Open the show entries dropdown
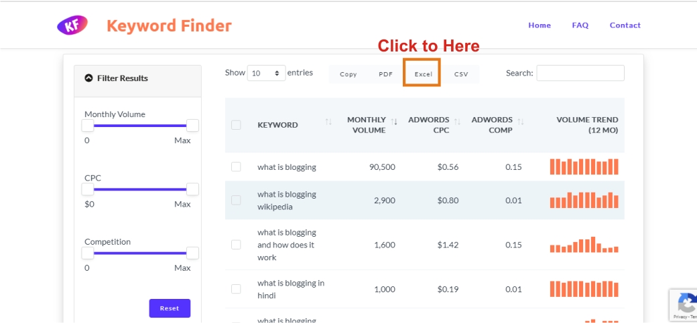Viewport: 697px width, 323px height. 266,74
